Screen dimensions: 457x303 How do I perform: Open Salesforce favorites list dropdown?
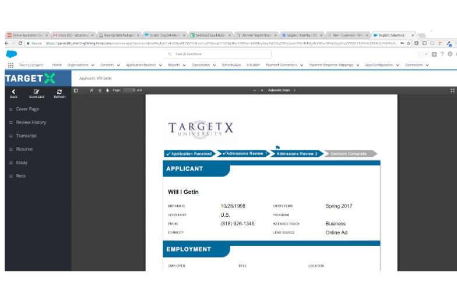426,54
